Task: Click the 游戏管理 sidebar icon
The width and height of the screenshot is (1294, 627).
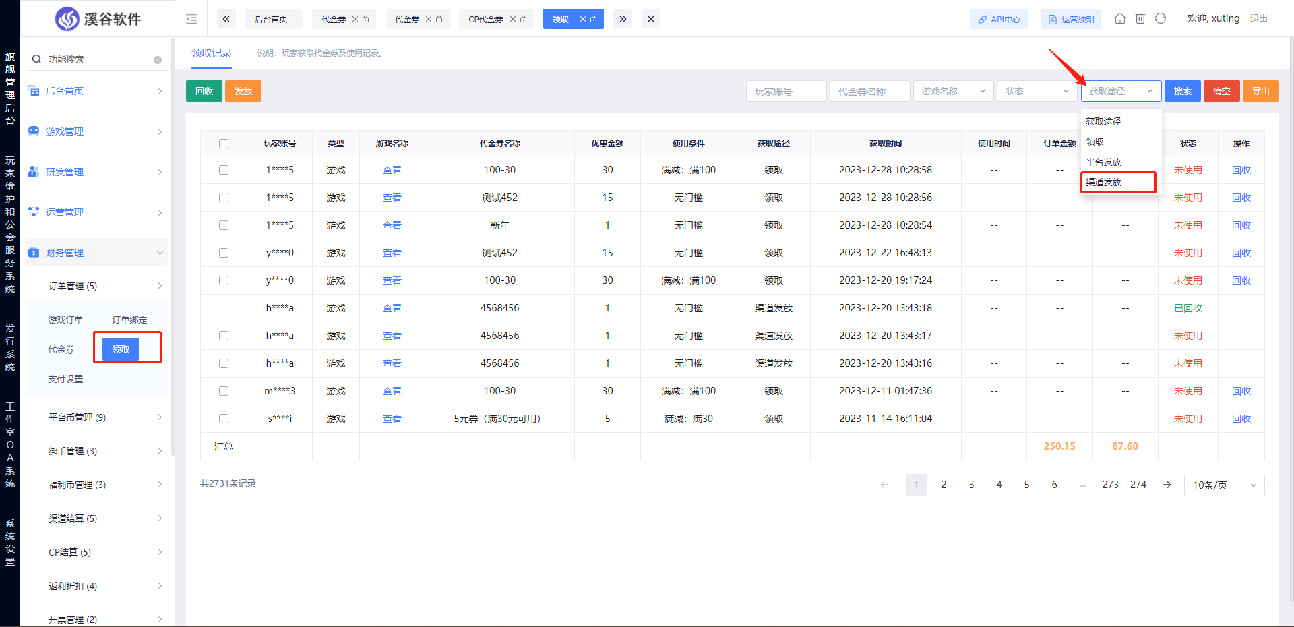Action: point(34,131)
